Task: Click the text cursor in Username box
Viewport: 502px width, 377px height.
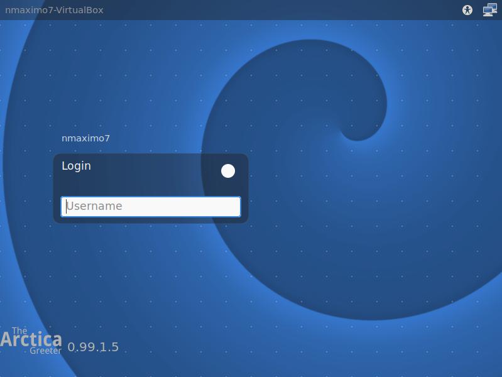Action: tap(67, 207)
